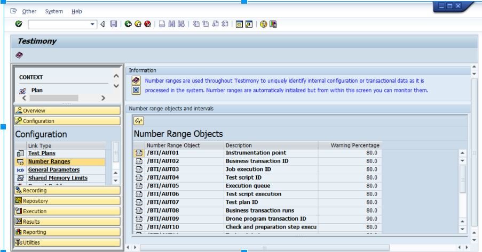Click the right arrow under Plan
Screen dimensions: 482x252
104,98
